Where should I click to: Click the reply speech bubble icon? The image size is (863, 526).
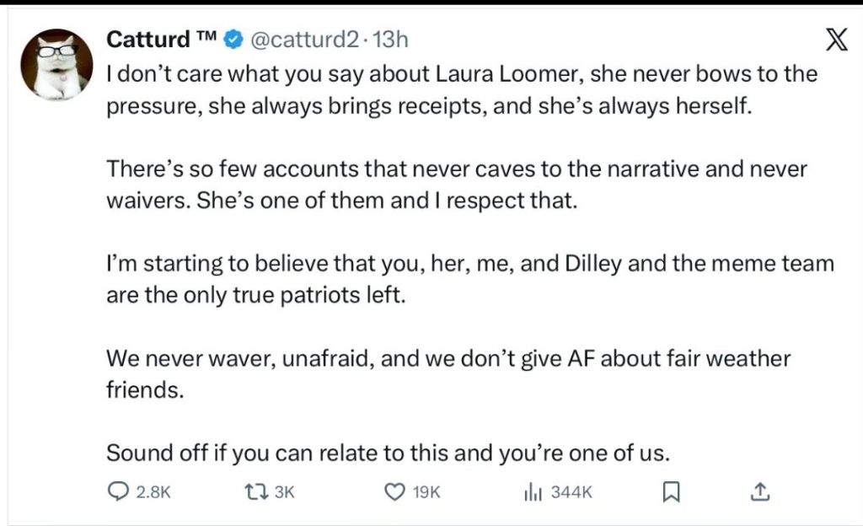pos(120,492)
